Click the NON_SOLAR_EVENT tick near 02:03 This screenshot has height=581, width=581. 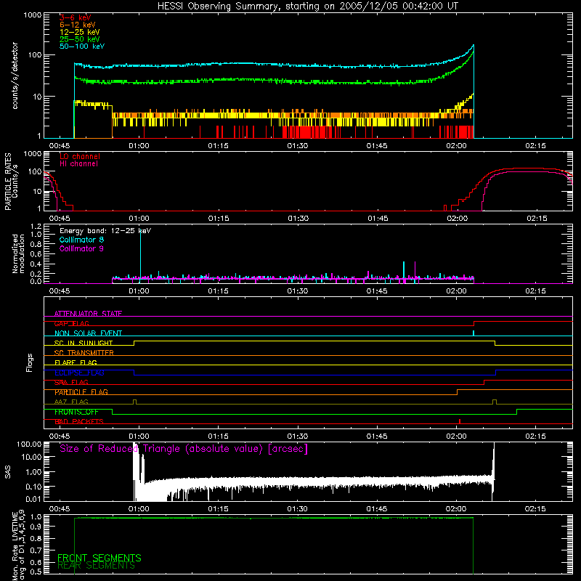pyautogui.click(x=474, y=333)
